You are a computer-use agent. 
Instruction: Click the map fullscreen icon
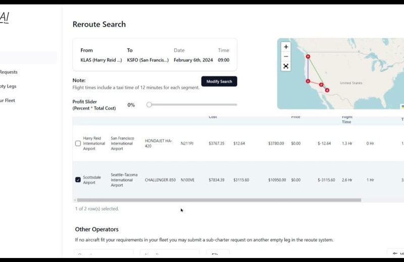point(286,66)
